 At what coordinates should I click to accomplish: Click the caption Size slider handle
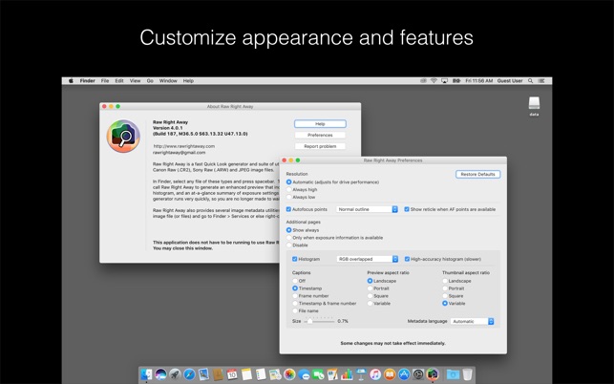309,321
